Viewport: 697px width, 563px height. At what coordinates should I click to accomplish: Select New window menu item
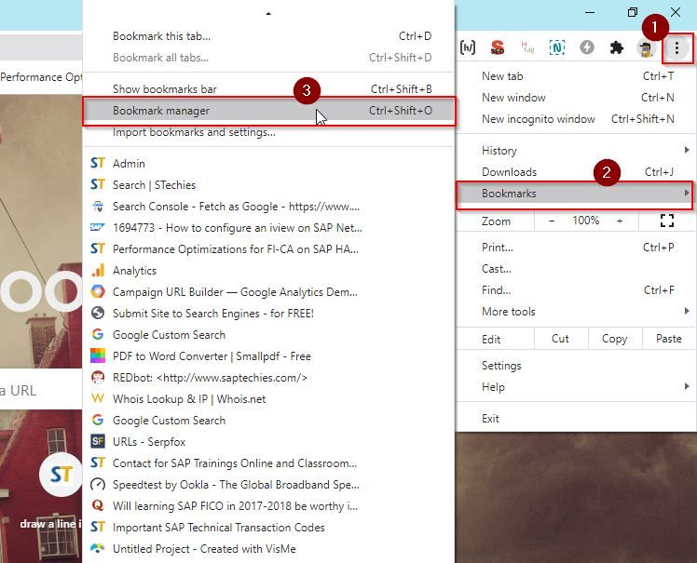pyautogui.click(x=577, y=97)
